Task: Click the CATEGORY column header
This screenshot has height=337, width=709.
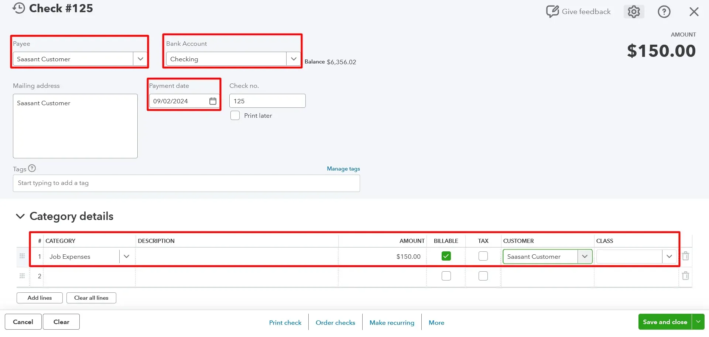Action: tap(60, 241)
